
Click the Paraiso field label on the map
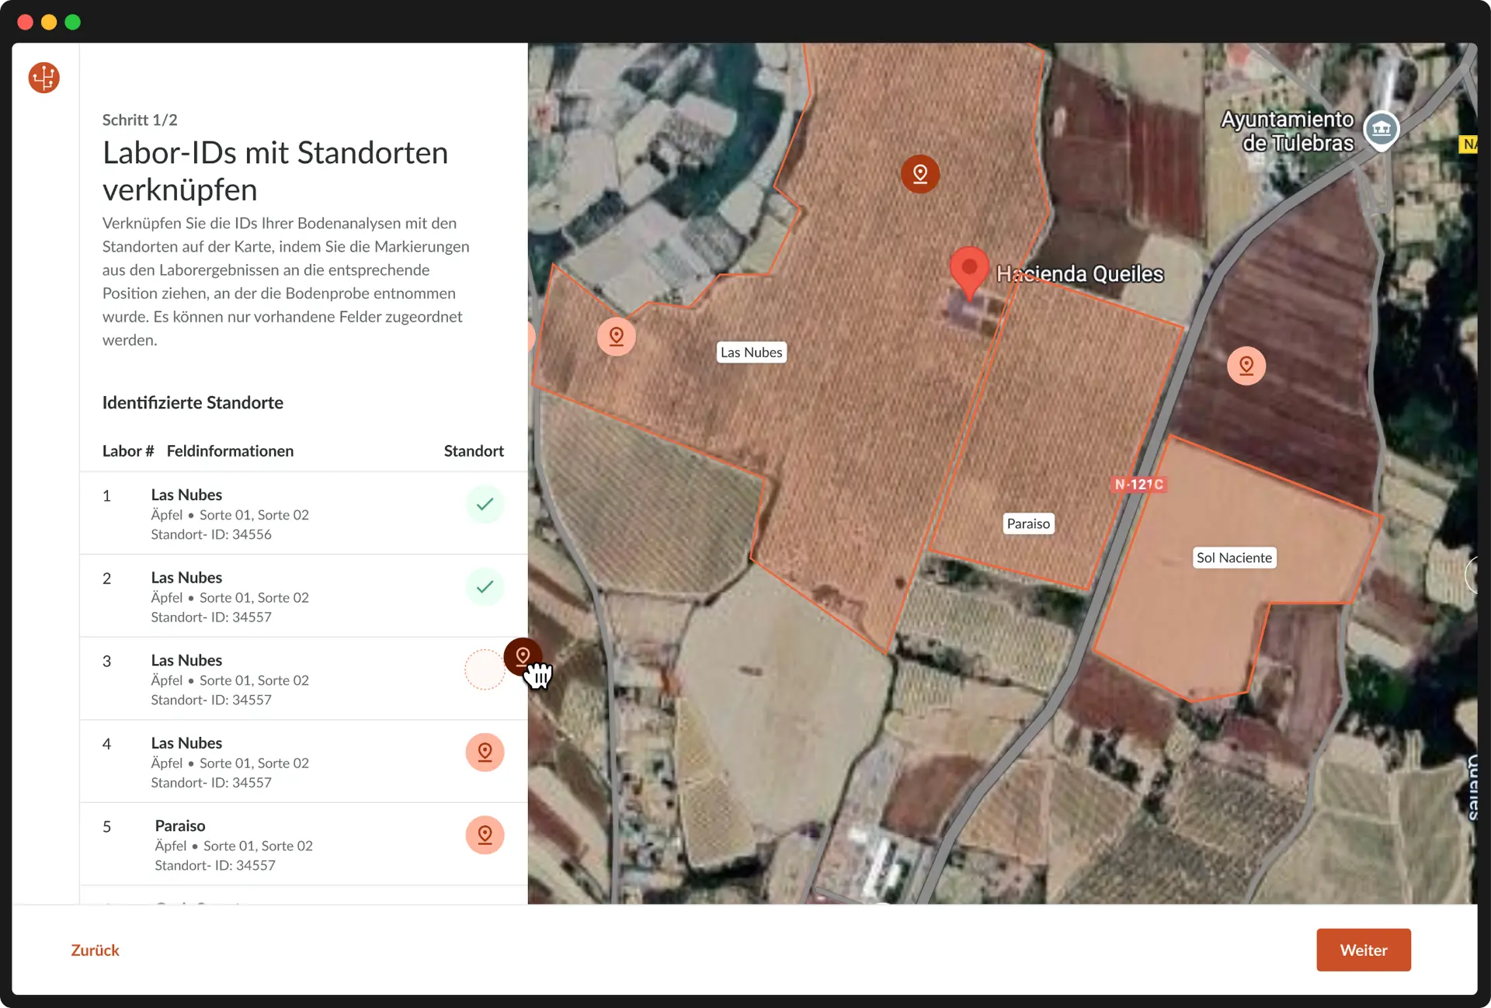tap(1028, 523)
